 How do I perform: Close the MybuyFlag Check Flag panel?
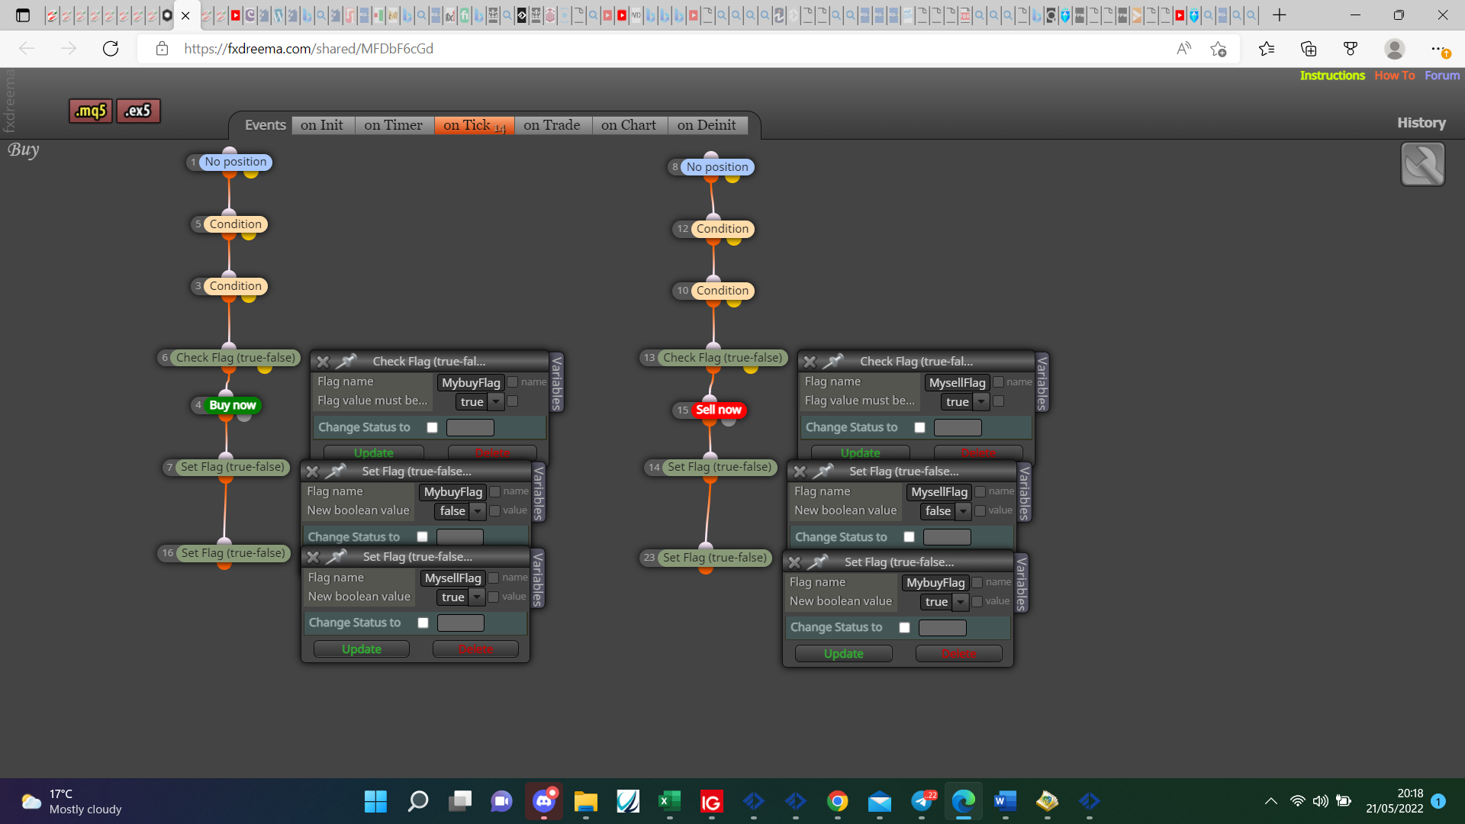tap(323, 362)
